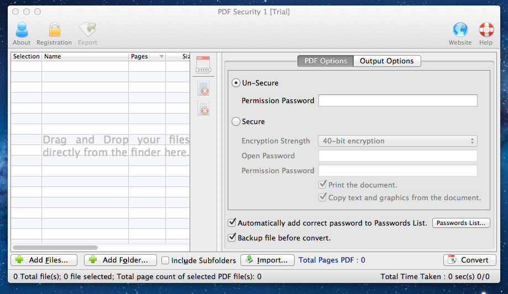Enable Include Subfolders checkbox
The width and height of the screenshot is (508, 294).
point(165,260)
